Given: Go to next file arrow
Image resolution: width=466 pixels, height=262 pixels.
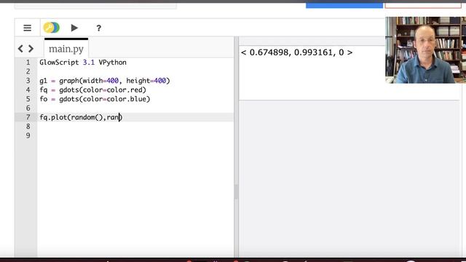Looking at the screenshot, I should coord(31,49).
